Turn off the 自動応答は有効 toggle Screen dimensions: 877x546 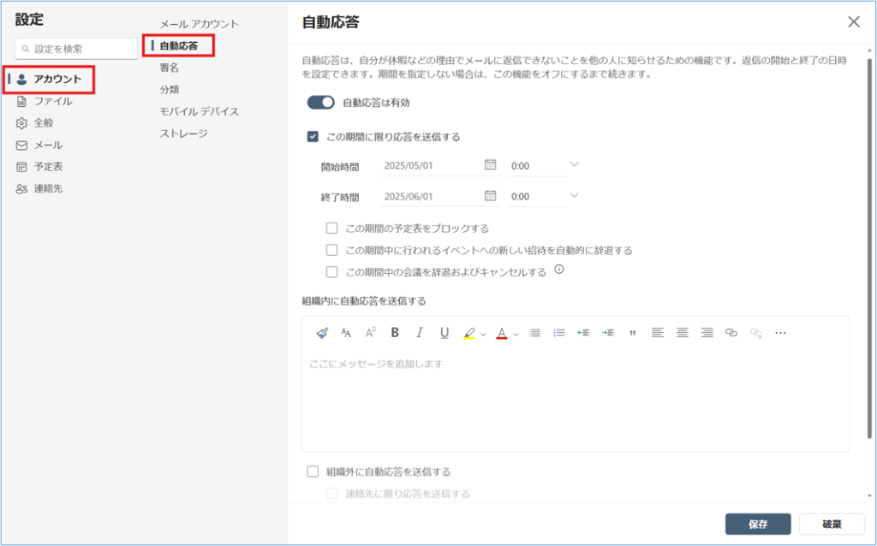[x=320, y=103]
